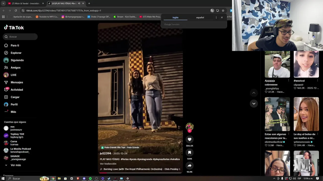323x181 pixels.
Task: Open the clipsw69 #westcol thumbnail
Action: [x=306, y=64]
